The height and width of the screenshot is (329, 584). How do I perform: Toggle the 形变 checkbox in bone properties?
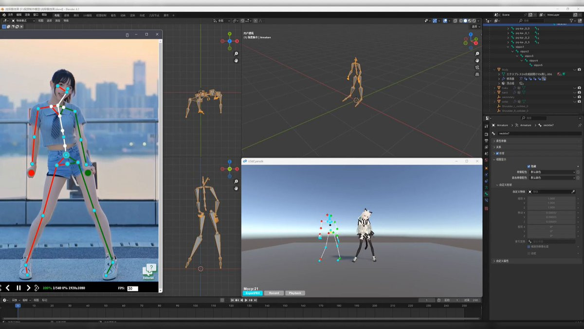(x=497, y=153)
